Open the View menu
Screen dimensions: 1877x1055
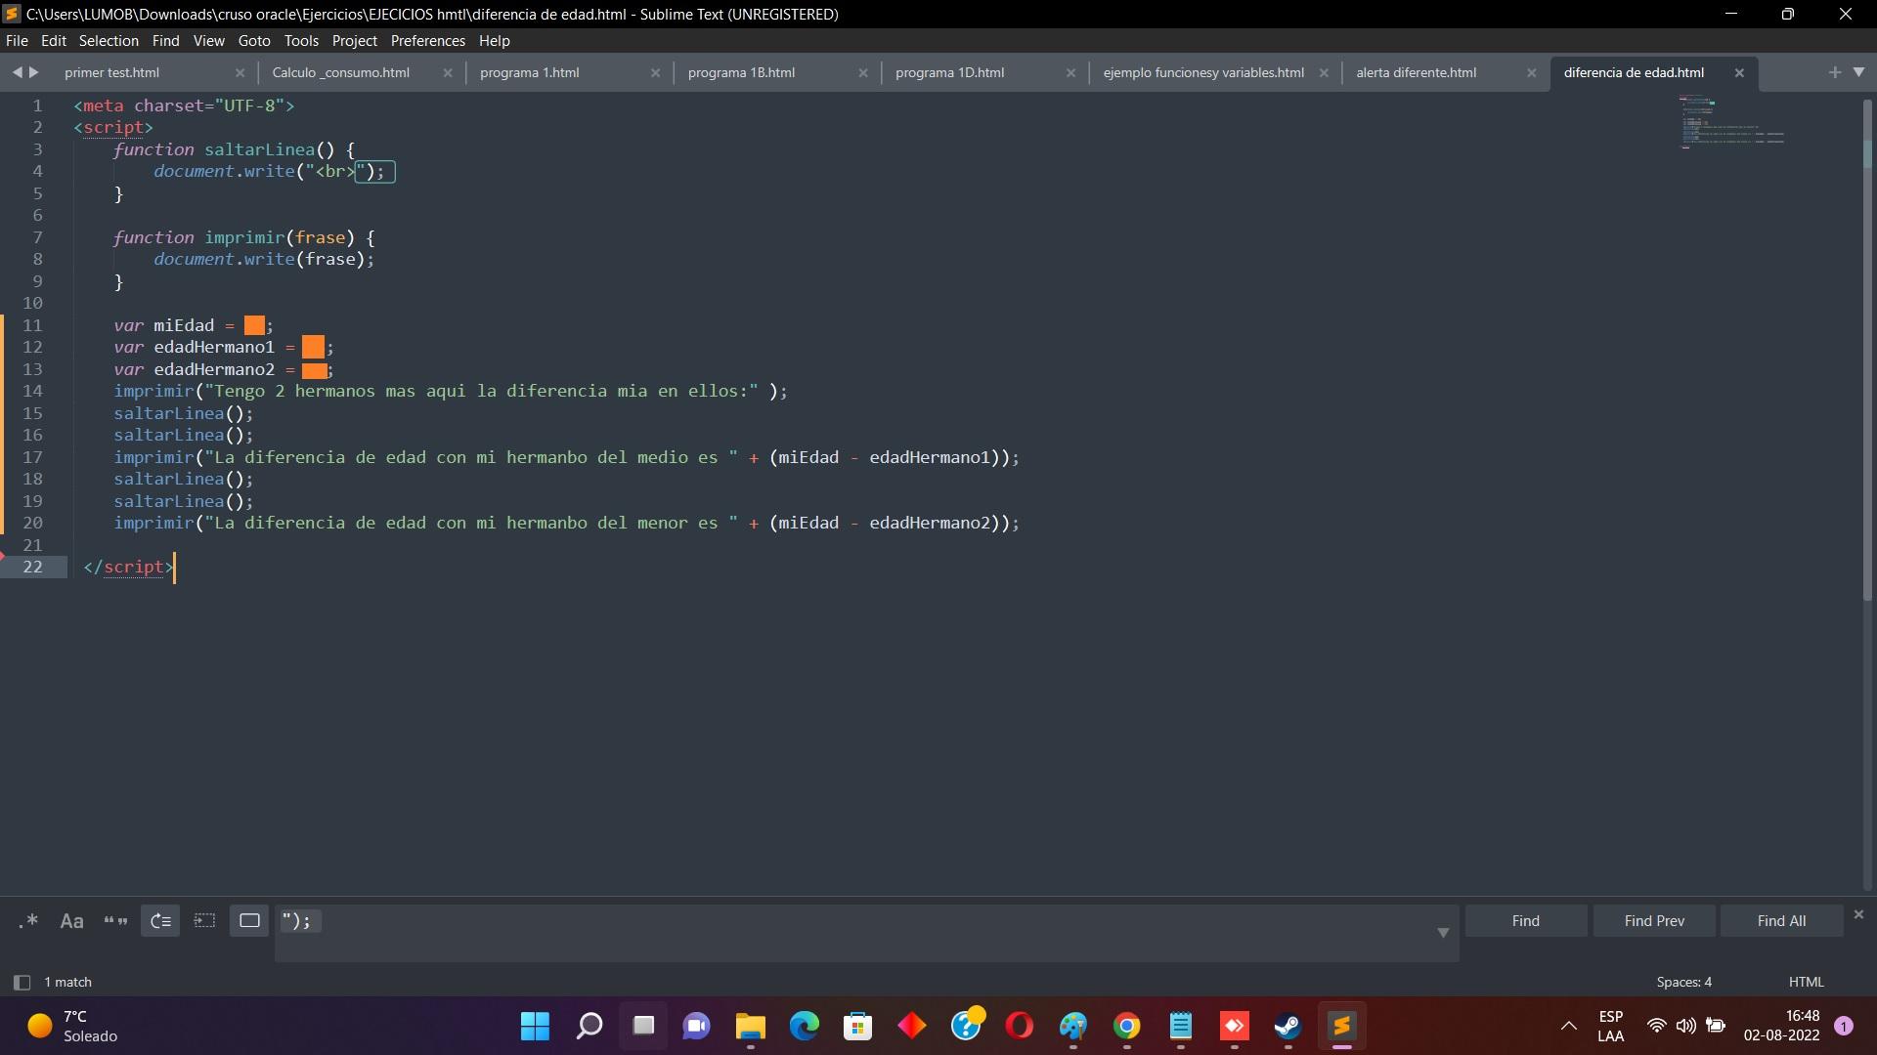208,41
